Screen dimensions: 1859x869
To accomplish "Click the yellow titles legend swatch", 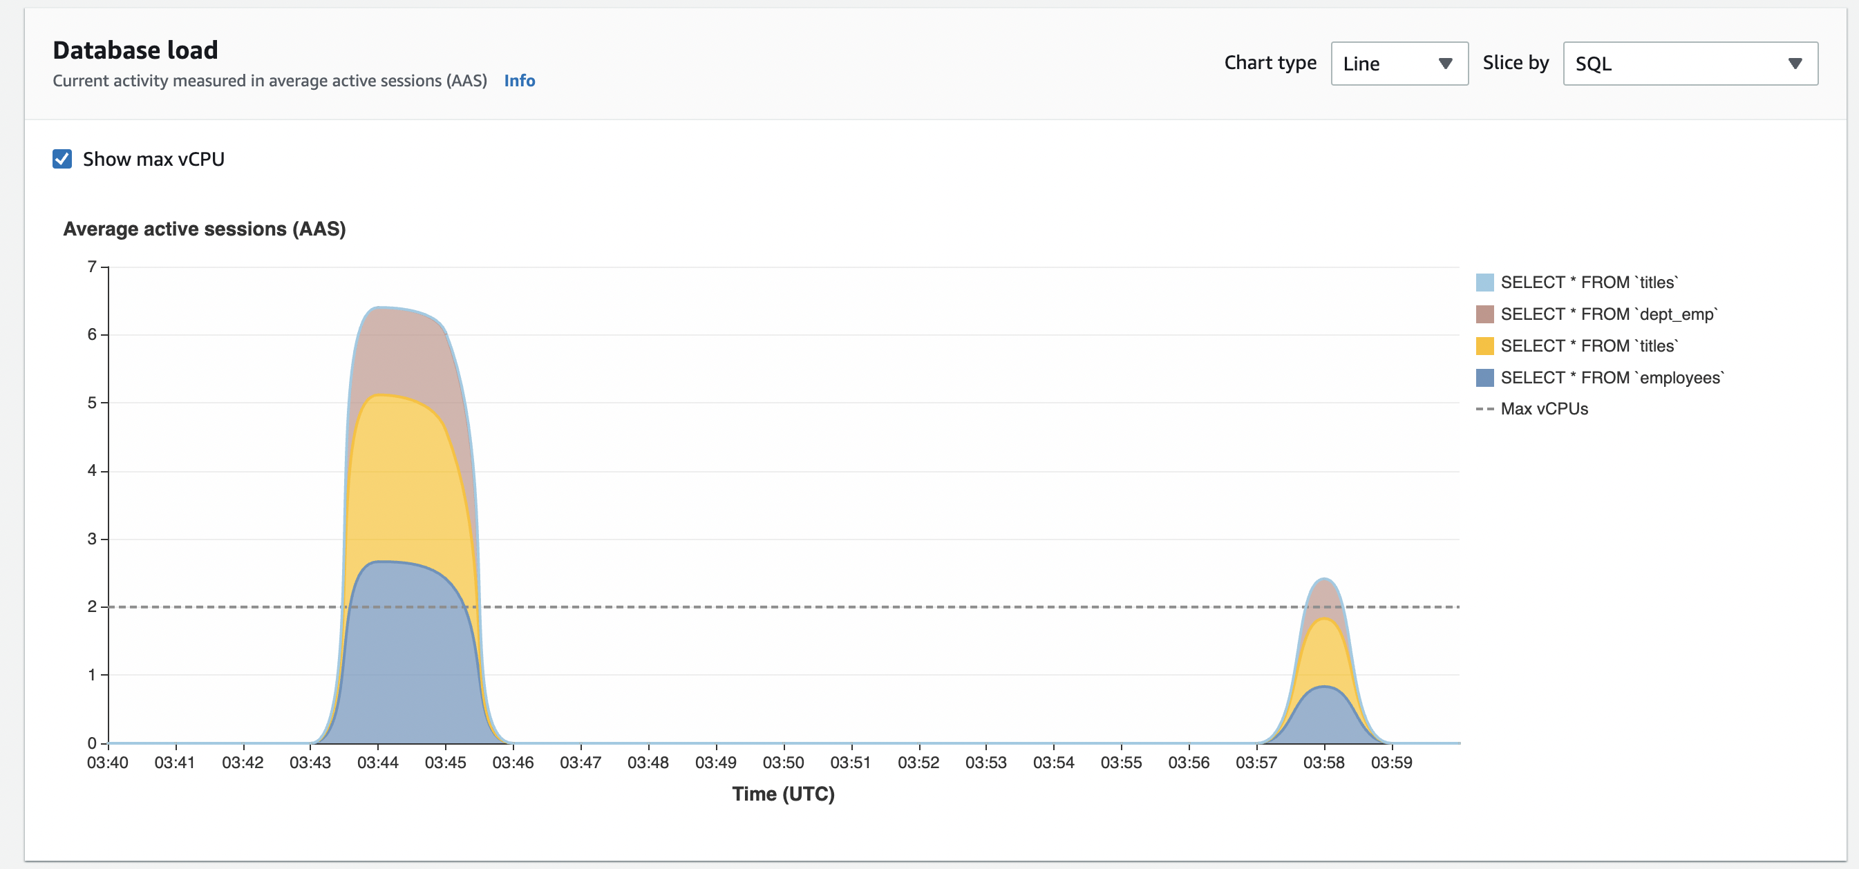I will tap(1484, 346).
